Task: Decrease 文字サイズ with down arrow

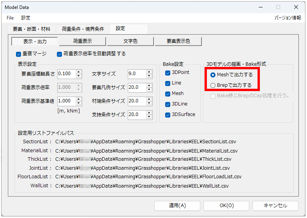Action: [x=149, y=76]
